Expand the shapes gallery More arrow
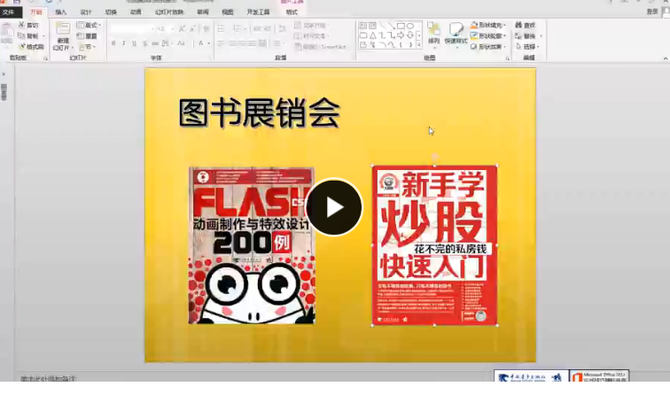 (x=418, y=45)
